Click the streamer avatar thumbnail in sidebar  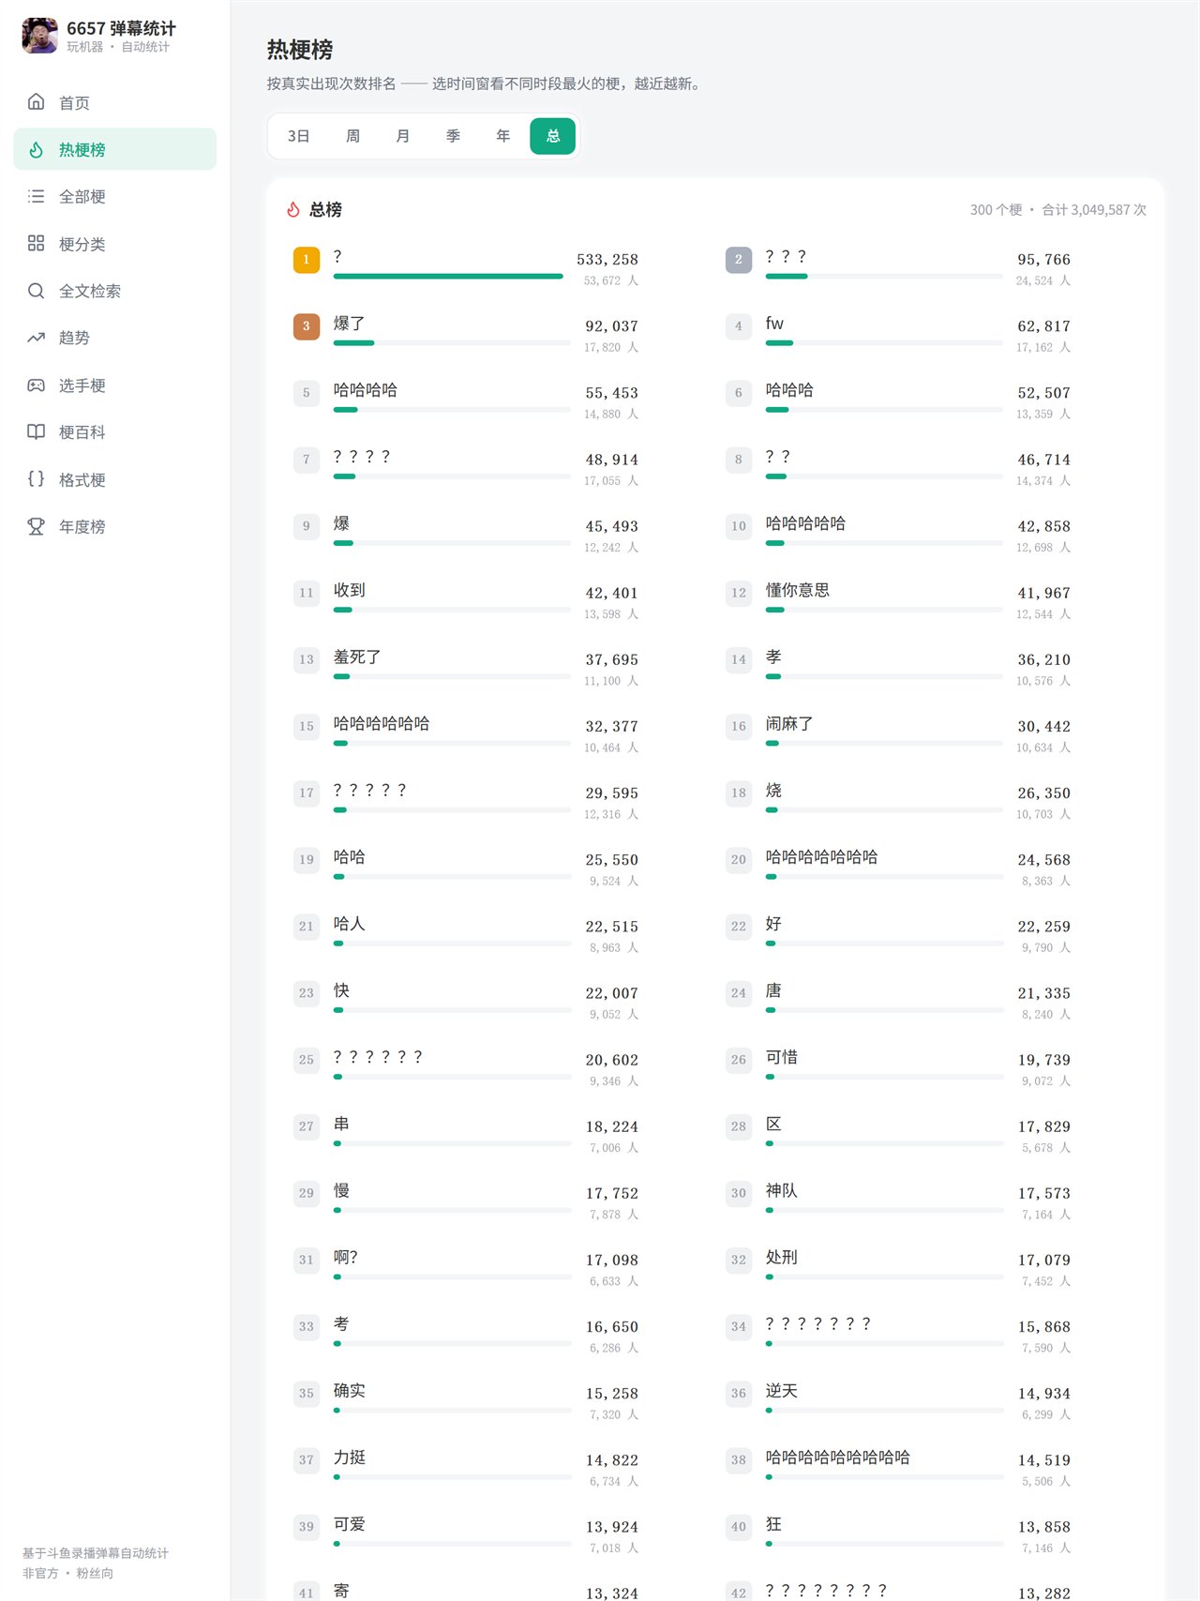39,36
